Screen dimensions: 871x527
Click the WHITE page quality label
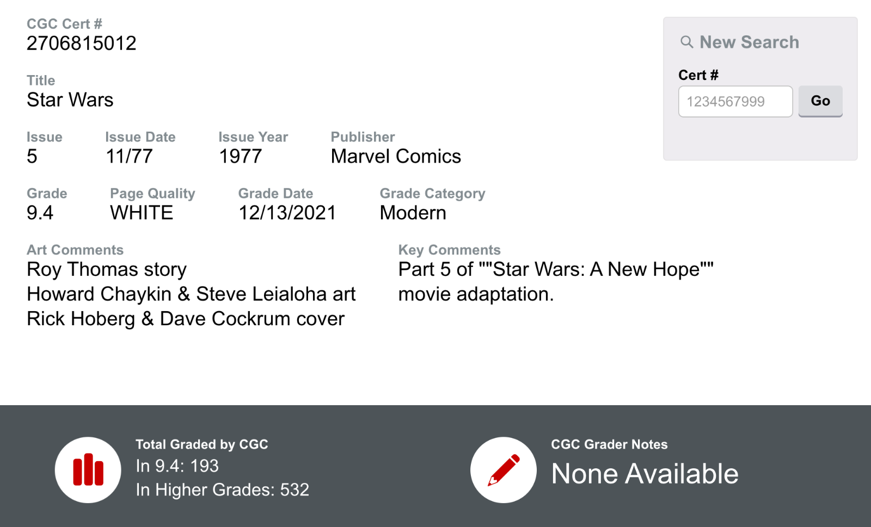(x=140, y=213)
